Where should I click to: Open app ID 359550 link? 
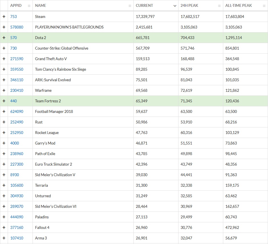17,69
